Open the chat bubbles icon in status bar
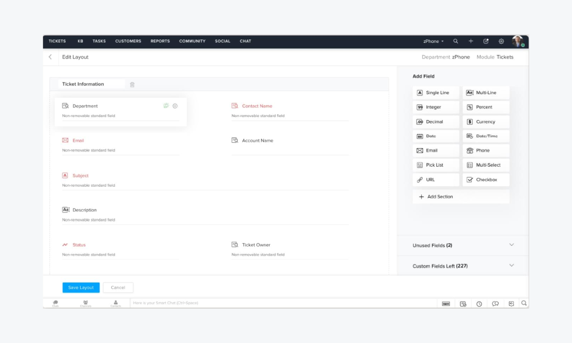The width and height of the screenshot is (572, 343). pyautogui.click(x=495, y=303)
